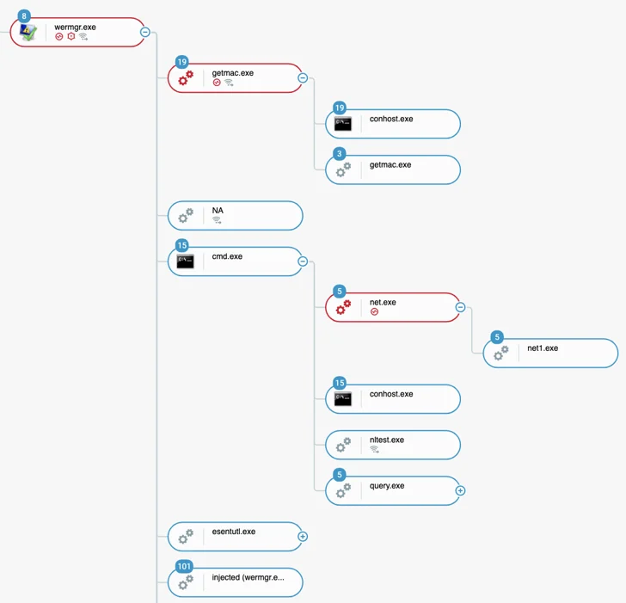Click the 101 event count badge

pyautogui.click(x=184, y=566)
